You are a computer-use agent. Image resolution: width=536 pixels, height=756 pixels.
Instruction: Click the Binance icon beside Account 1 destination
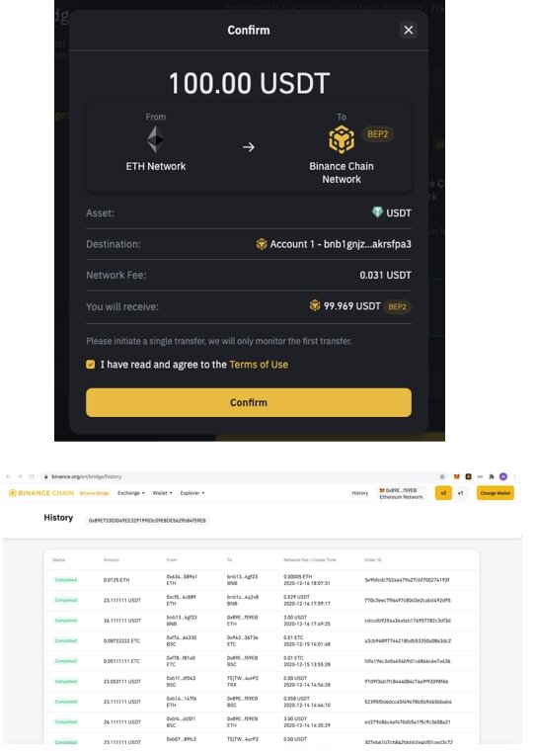tap(262, 244)
